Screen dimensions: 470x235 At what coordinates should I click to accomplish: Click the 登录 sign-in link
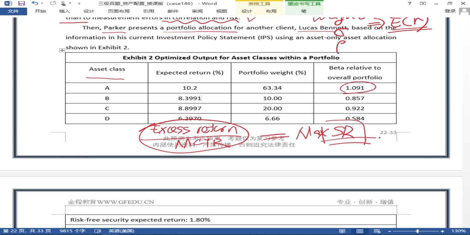coord(450,11)
